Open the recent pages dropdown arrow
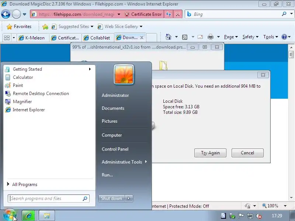295x221 pixels. (24, 14)
